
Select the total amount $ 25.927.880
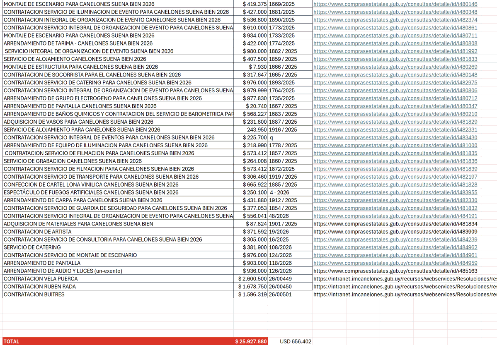coord(251,342)
